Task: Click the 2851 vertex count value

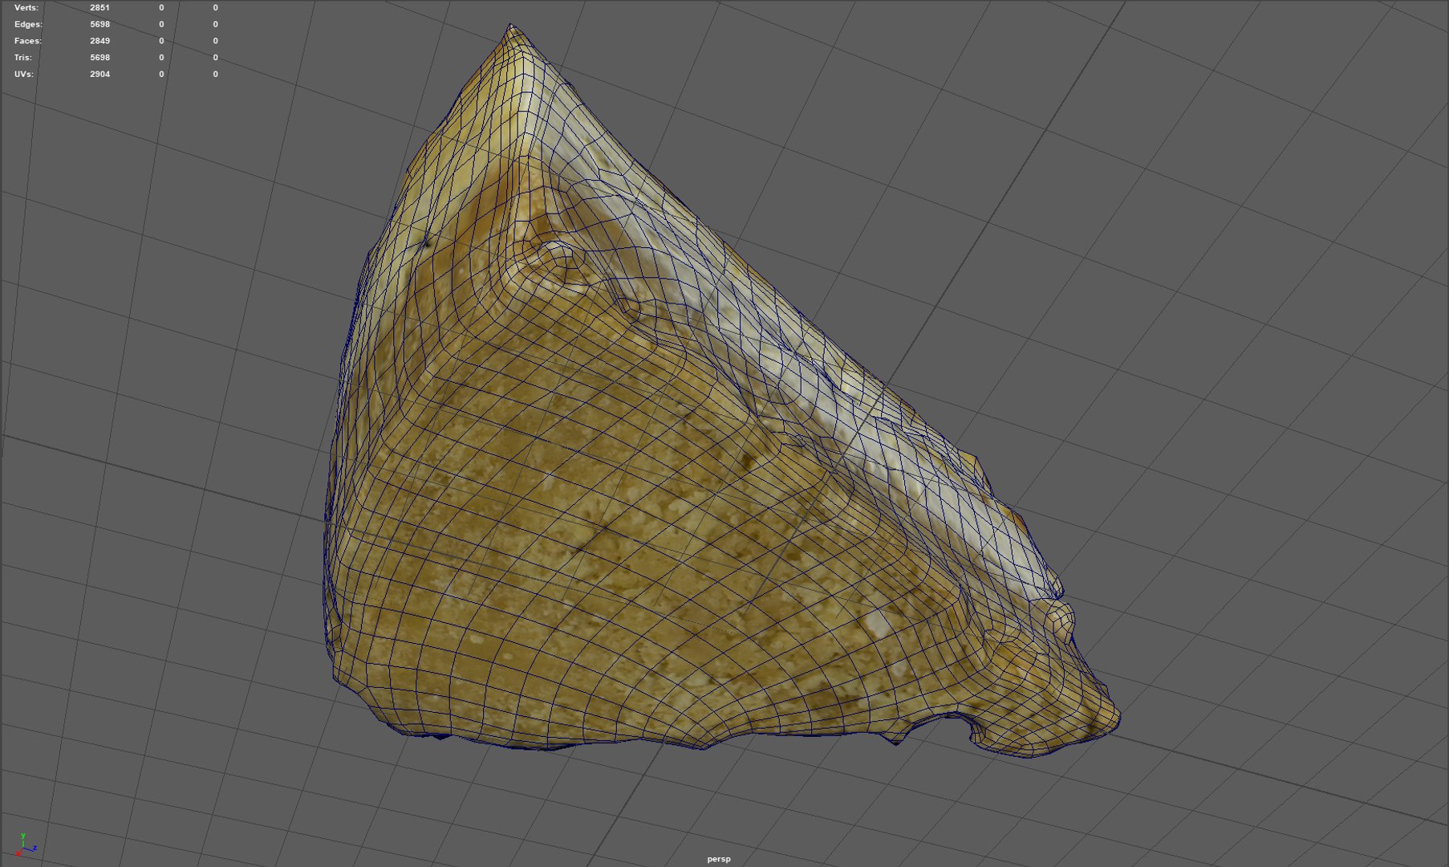Action: pos(99,7)
